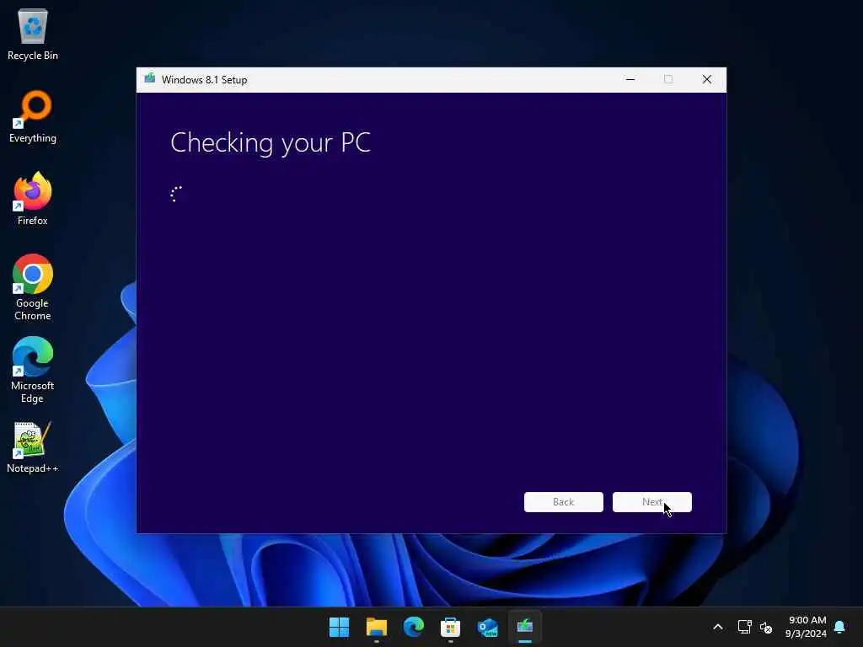Open the Recycle Bin desktop icon
The height and width of the screenshot is (647, 863).
33,34
